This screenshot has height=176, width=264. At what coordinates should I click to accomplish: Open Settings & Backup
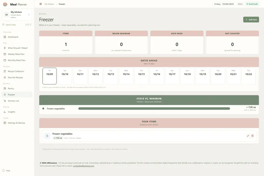tap(17, 123)
